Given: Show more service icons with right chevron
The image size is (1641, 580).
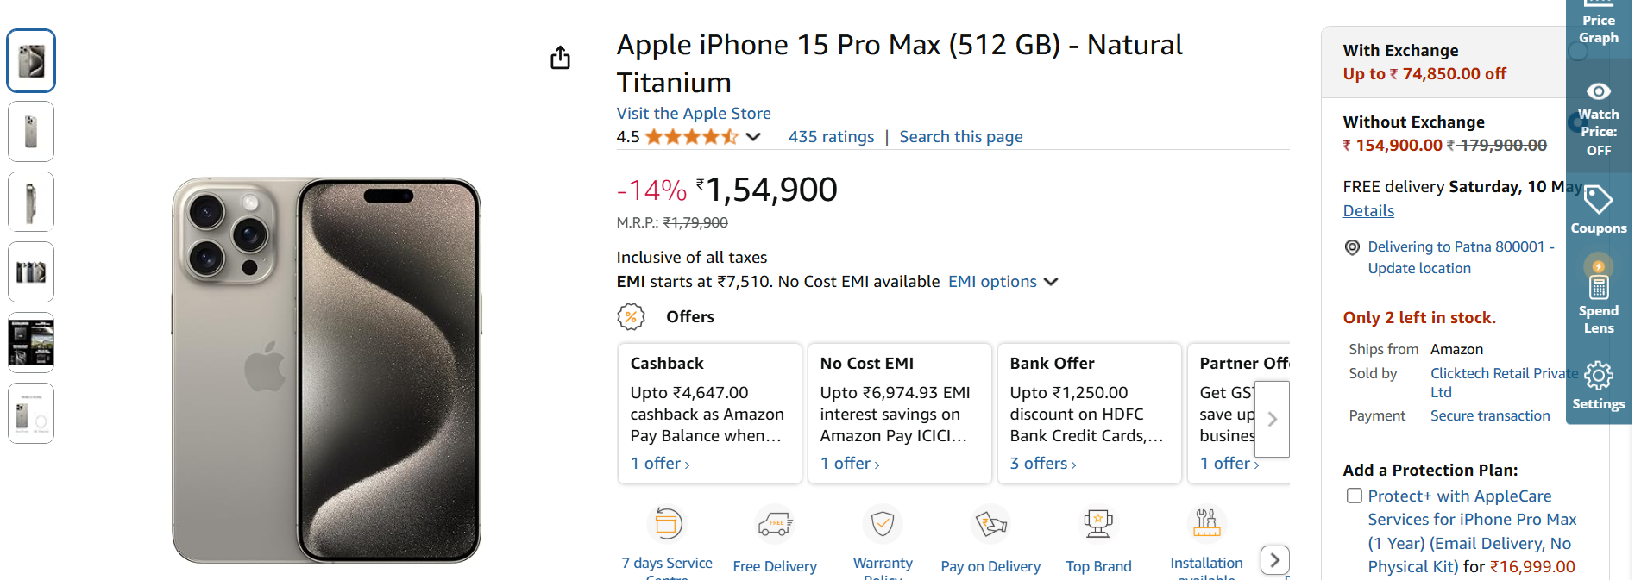Looking at the screenshot, I should [1275, 560].
